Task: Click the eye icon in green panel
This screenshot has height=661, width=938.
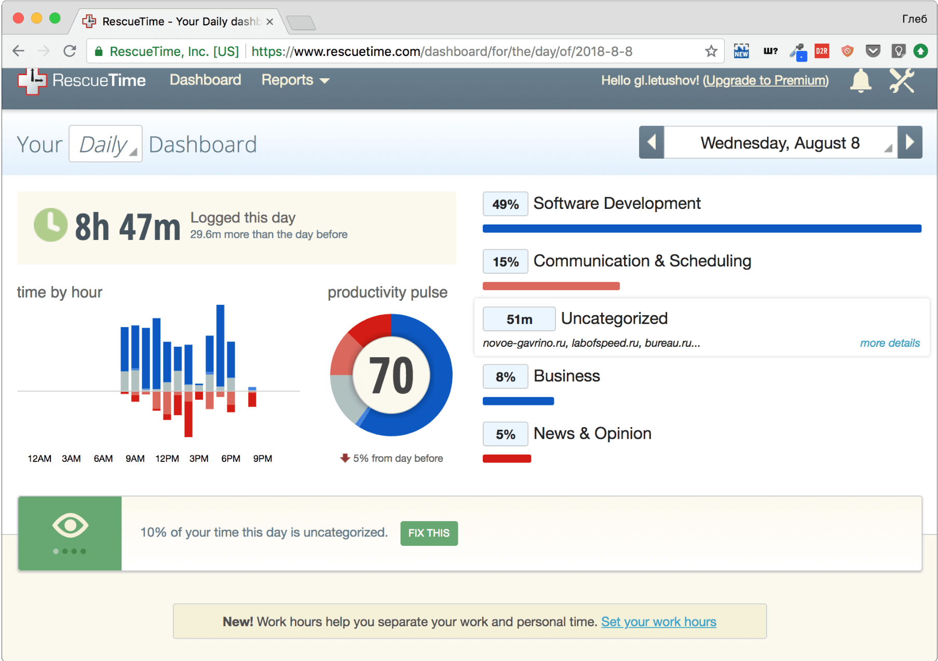Action: coord(70,526)
